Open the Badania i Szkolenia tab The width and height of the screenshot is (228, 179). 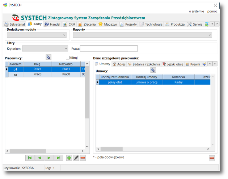[x=144, y=64]
